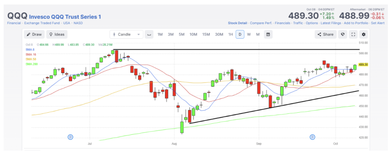Open the USA country link
The height and width of the screenshot is (154, 390).
click(x=67, y=23)
